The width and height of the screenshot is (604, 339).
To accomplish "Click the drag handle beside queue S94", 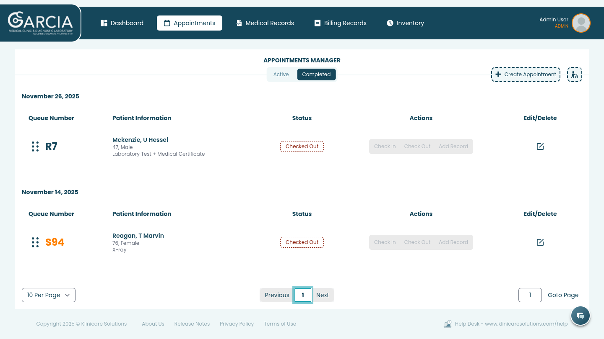I will 35,242.
